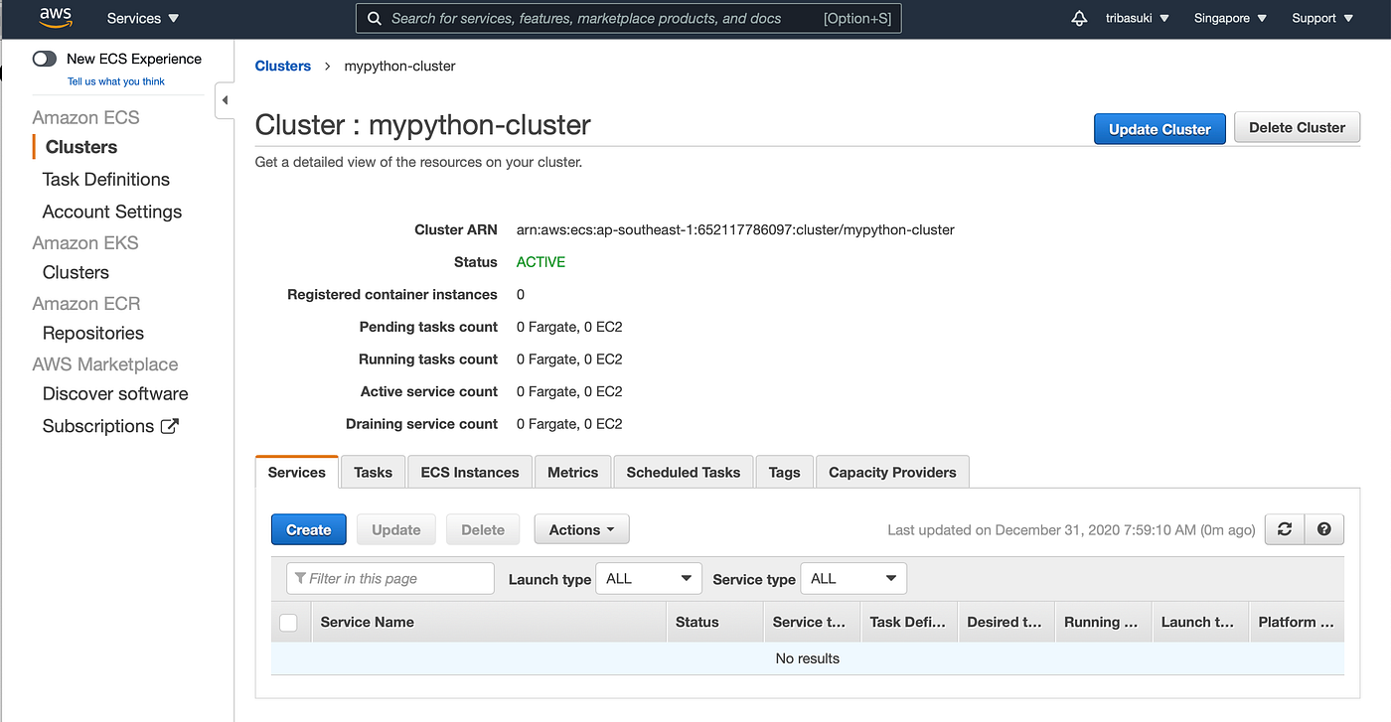Check the select-all services checkbox
Screen dimensions: 1391x722
[289, 622]
